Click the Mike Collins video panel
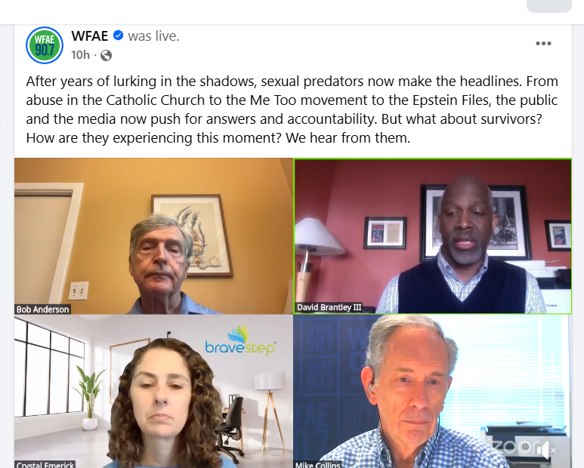Image resolution: width=584 pixels, height=468 pixels. point(433,391)
